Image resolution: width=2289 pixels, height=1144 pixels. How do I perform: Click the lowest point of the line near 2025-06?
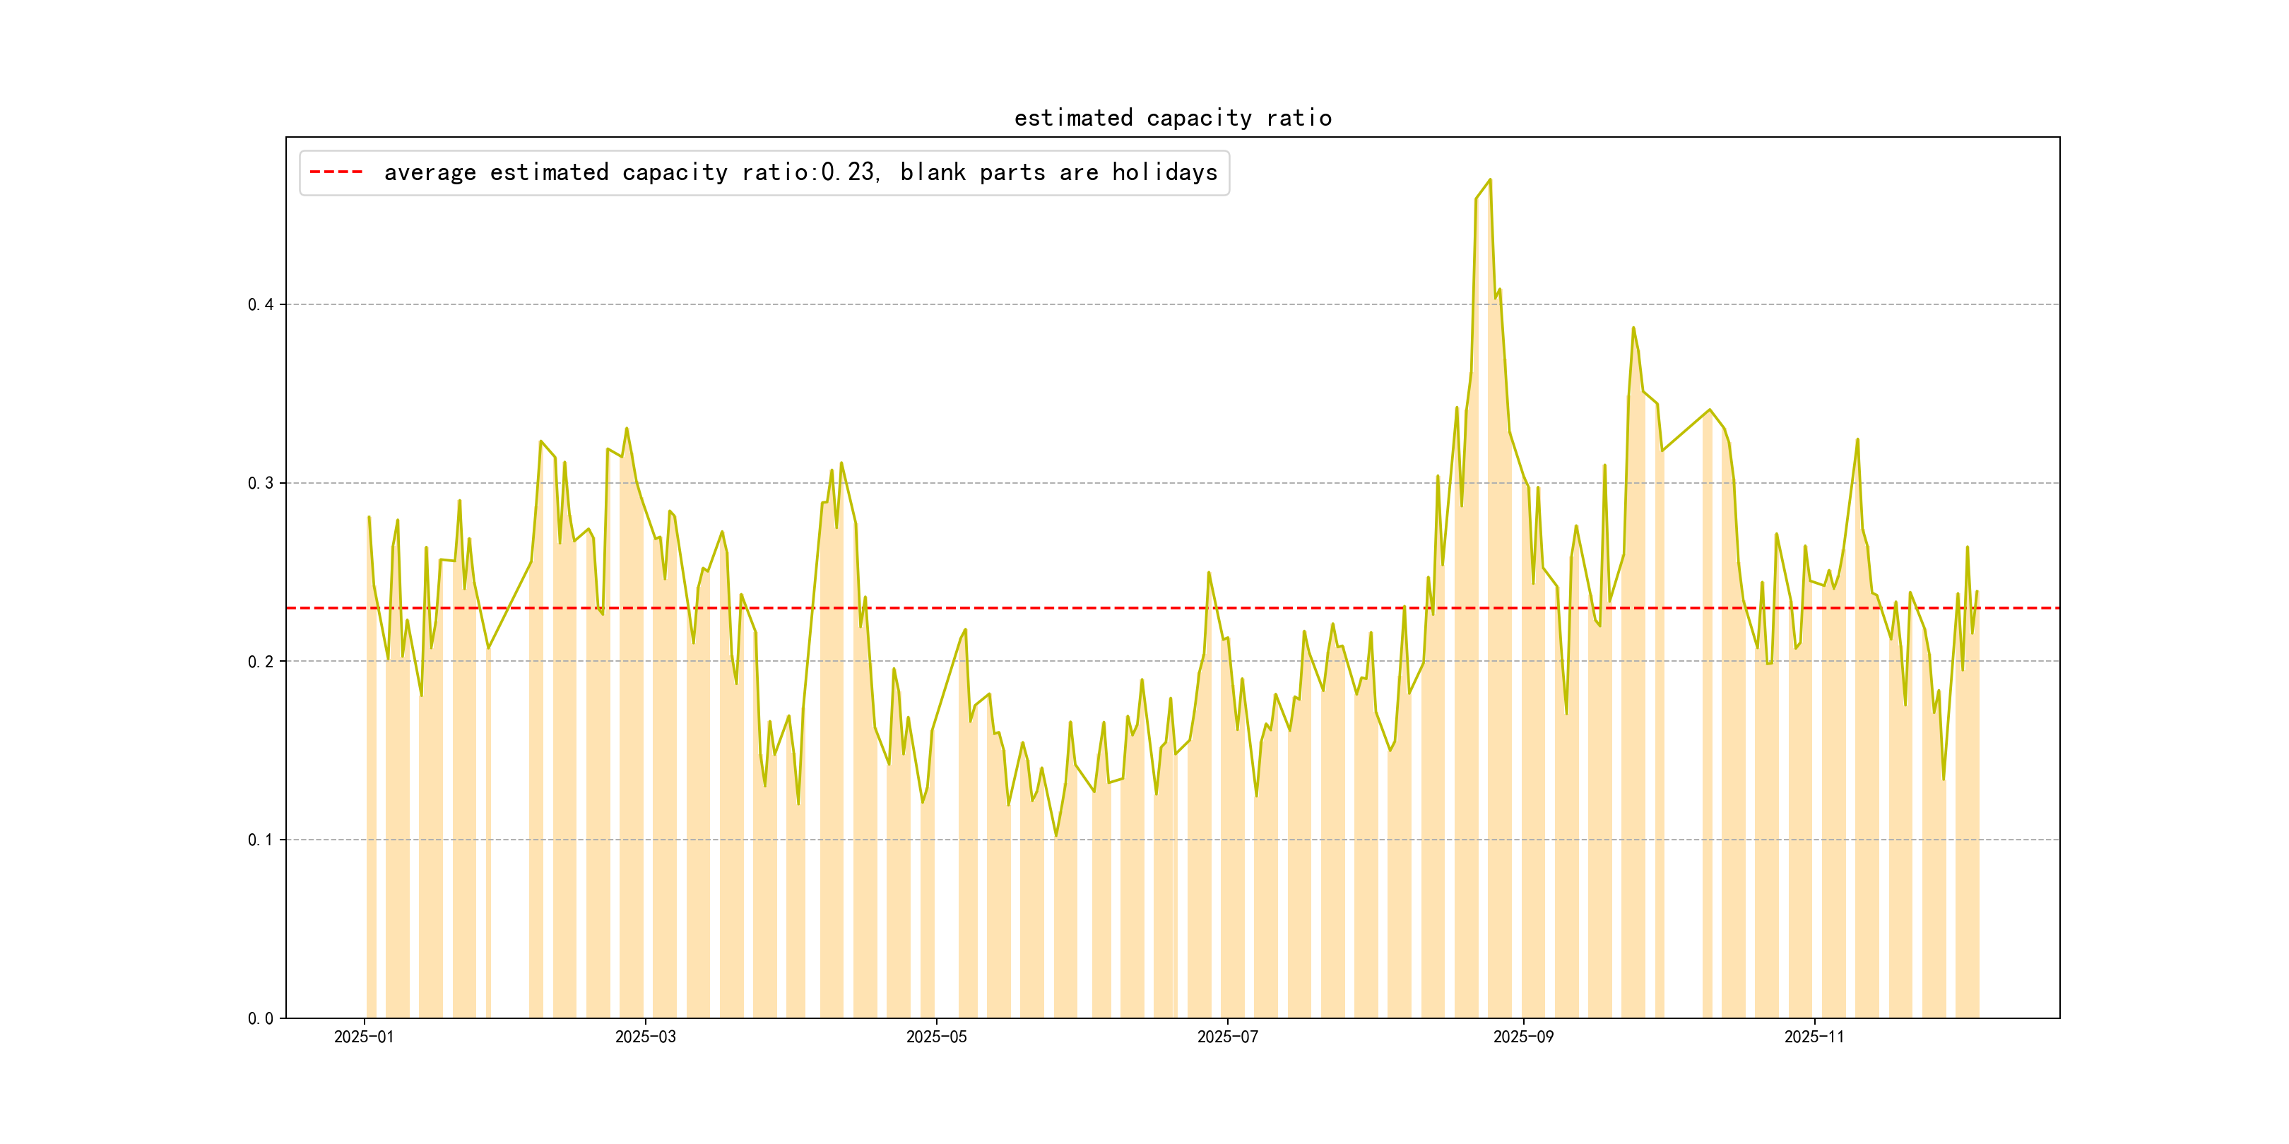click(x=1055, y=835)
